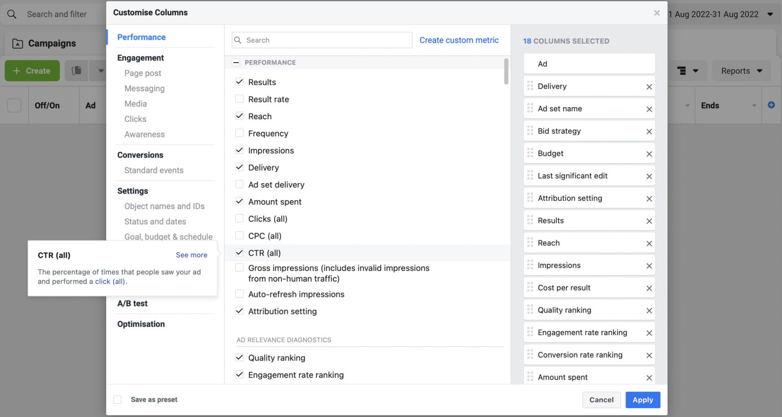Enable the Result rate checkbox
782x417 pixels.
click(239, 99)
